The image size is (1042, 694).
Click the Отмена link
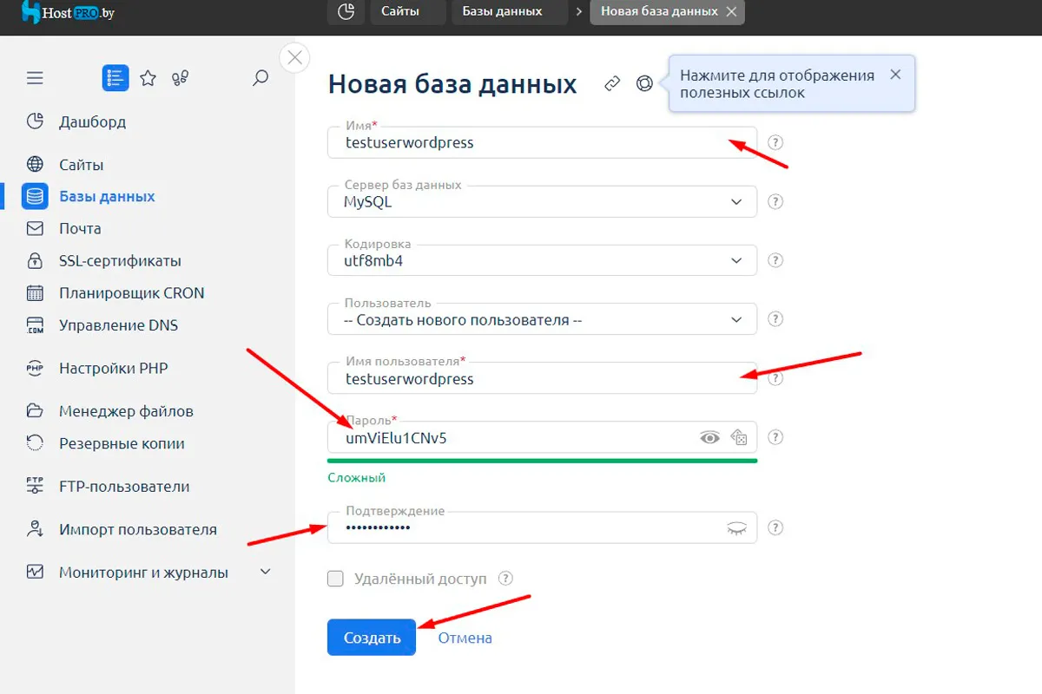[x=465, y=638]
